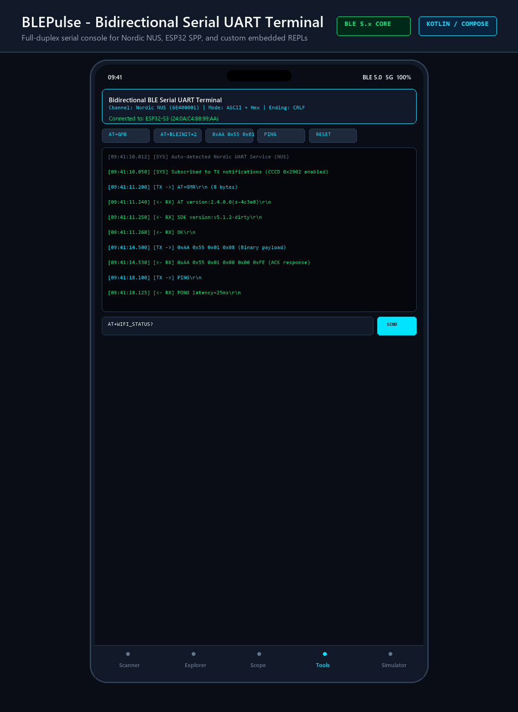518x712 pixels.
Task: Send the AT+GMR quick command
Action: 126,135
